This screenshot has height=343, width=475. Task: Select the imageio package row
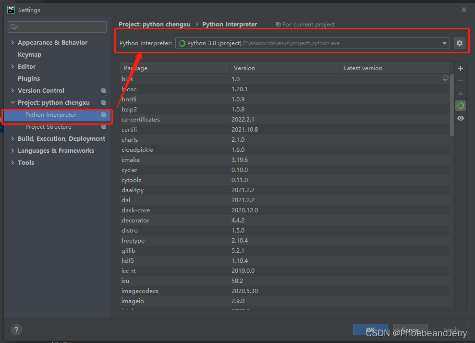(285, 301)
